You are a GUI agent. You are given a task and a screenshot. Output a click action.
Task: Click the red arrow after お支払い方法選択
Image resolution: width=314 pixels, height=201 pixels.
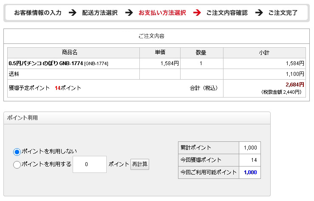click(x=197, y=13)
